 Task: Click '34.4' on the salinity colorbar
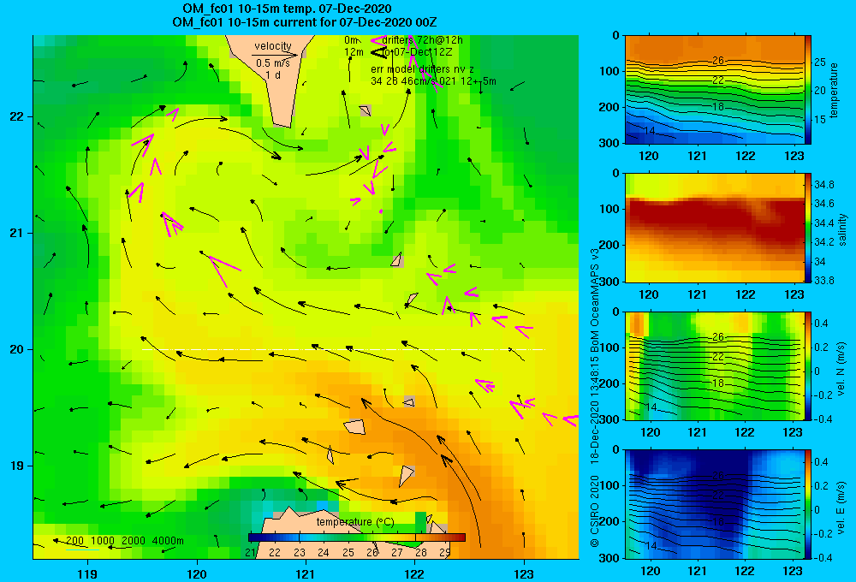click(823, 223)
